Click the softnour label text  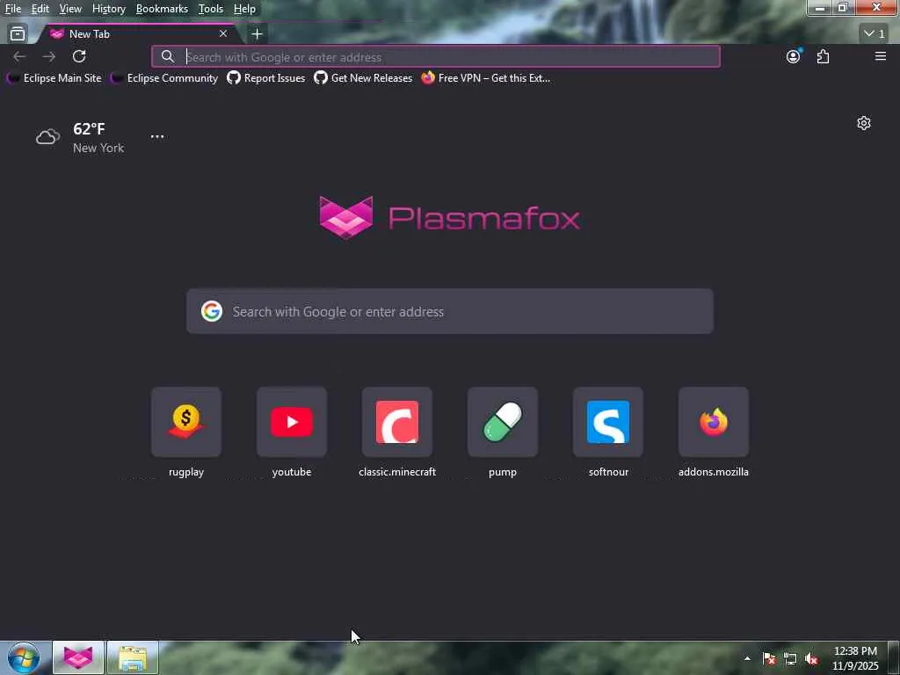coord(608,472)
